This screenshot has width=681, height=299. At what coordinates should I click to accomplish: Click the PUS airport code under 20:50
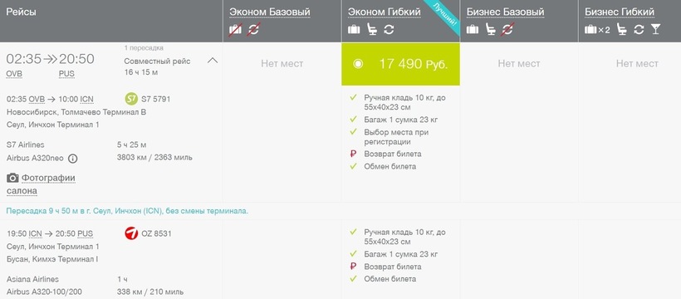click(x=66, y=74)
